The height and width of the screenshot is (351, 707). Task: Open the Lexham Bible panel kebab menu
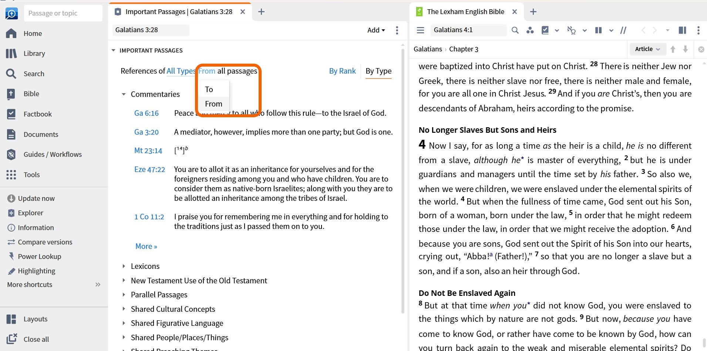[x=698, y=30]
